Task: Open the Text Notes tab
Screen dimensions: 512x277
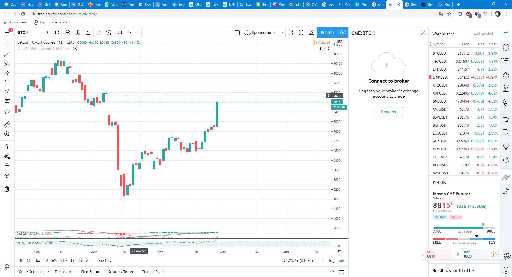Action: pos(63,272)
